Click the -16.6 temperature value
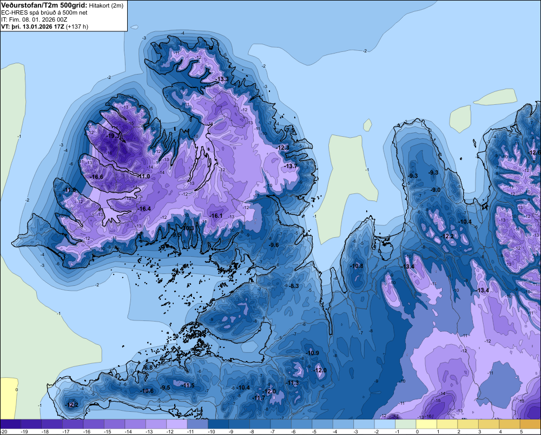Screen dimensions: 541x435 (x=96, y=177)
